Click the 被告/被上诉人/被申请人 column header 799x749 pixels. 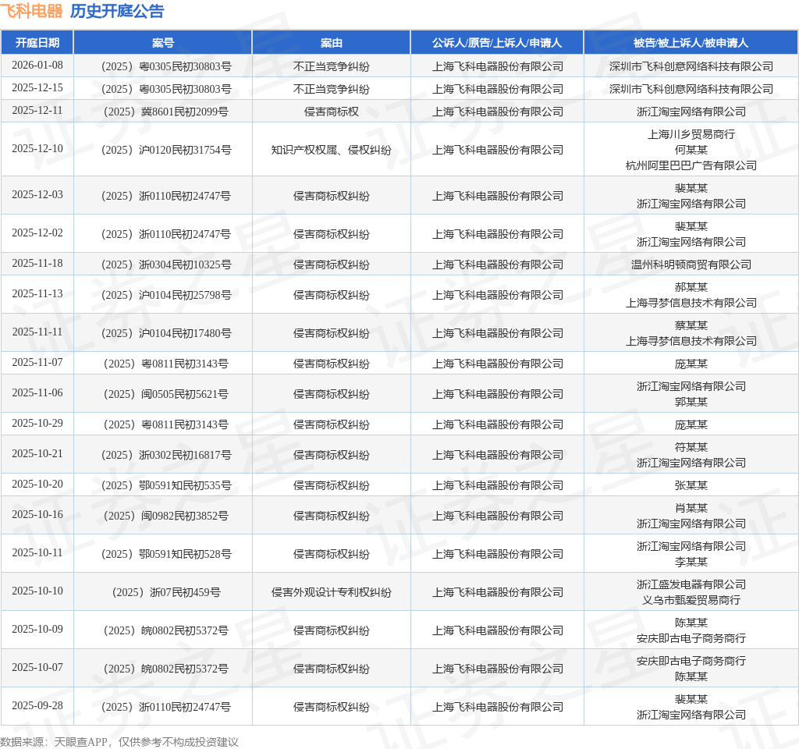tap(691, 43)
